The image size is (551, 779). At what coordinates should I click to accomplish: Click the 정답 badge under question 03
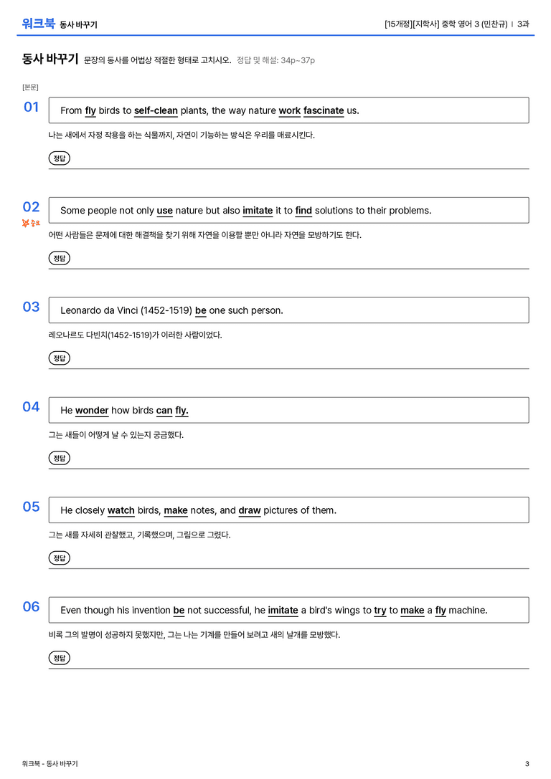click(59, 358)
